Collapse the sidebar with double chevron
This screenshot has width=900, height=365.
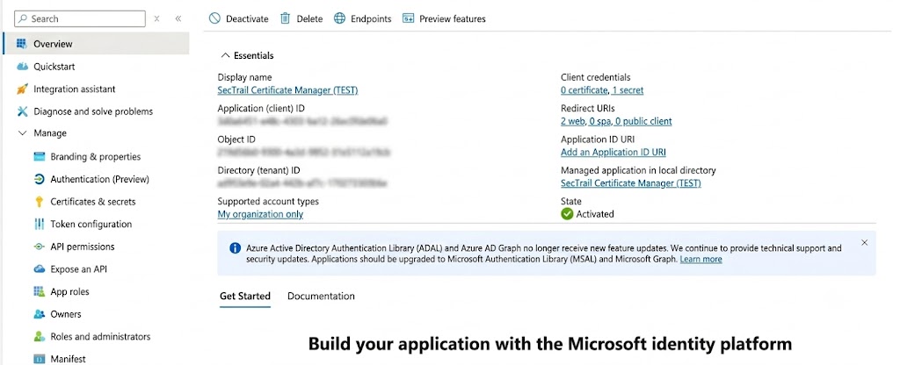(x=178, y=18)
